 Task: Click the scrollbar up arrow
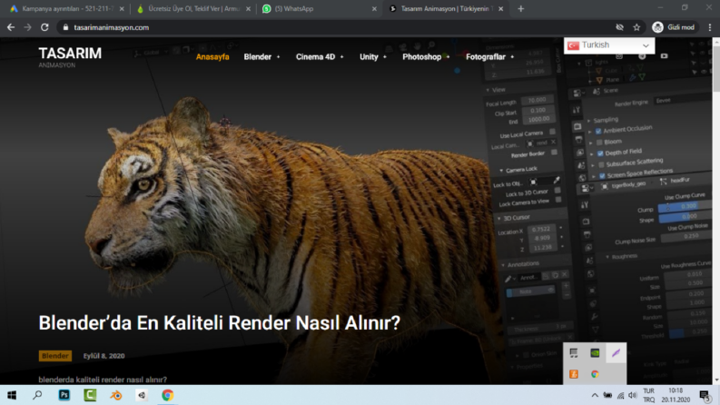click(716, 42)
